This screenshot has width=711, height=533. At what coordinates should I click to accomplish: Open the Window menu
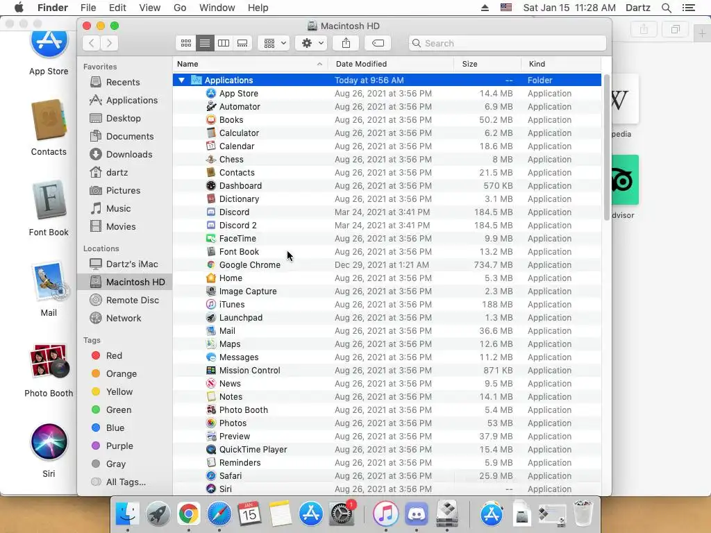pos(217,8)
